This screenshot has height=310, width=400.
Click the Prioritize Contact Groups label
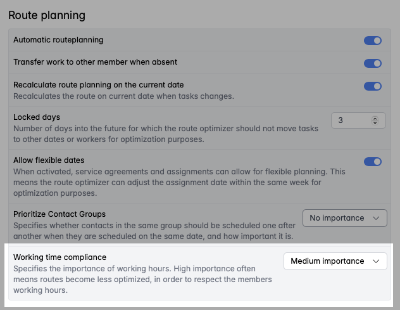(x=59, y=214)
